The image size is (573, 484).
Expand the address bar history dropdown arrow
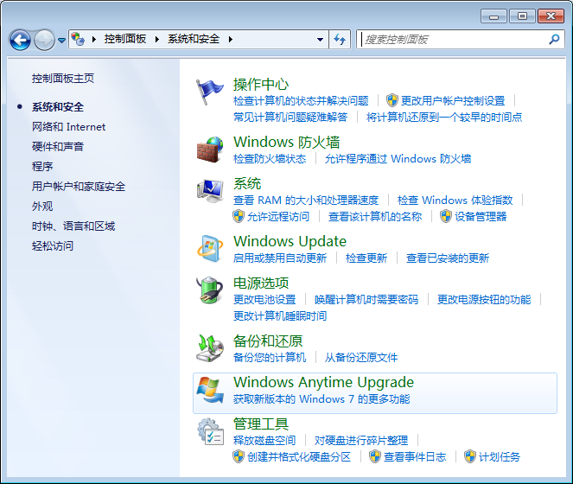320,39
